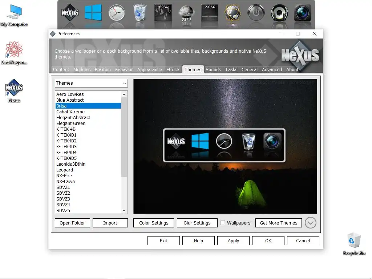Select the Brisa theme
Image resolution: width=372 pixels, height=279 pixels.
pyautogui.click(x=88, y=106)
